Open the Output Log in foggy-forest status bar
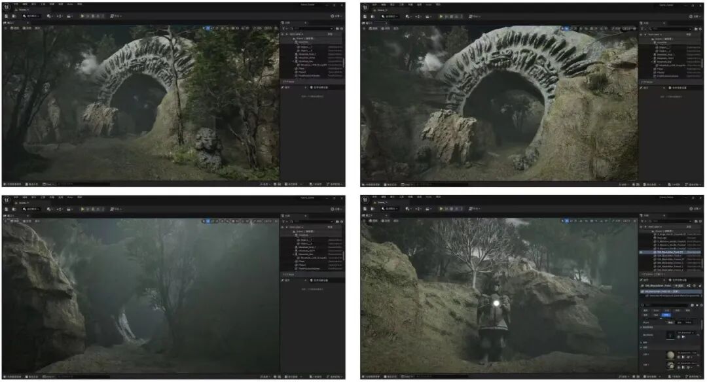 31,377
